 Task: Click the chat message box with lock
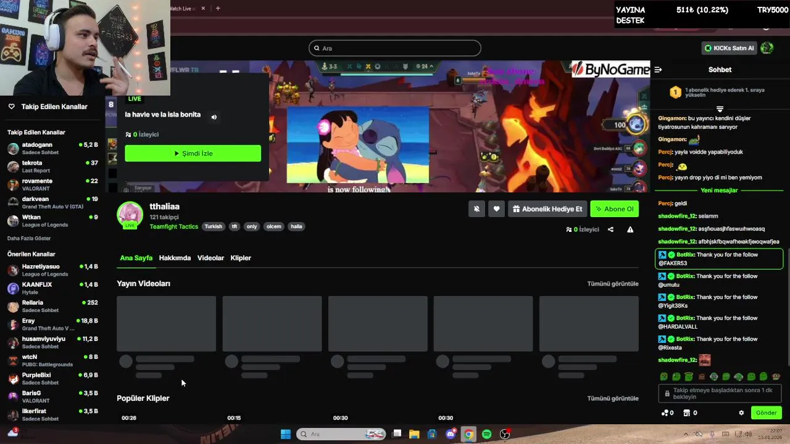[720, 393]
